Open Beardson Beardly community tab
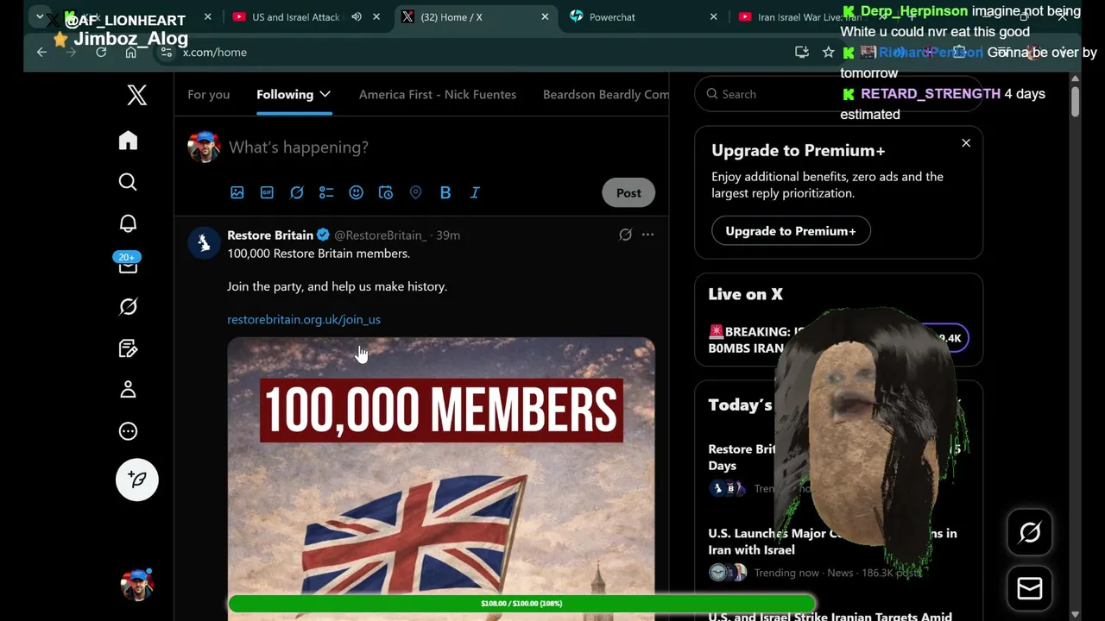The image size is (1105, 621). click(x=605, y=94)
